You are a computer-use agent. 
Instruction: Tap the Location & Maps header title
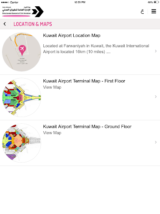point(32,24)
